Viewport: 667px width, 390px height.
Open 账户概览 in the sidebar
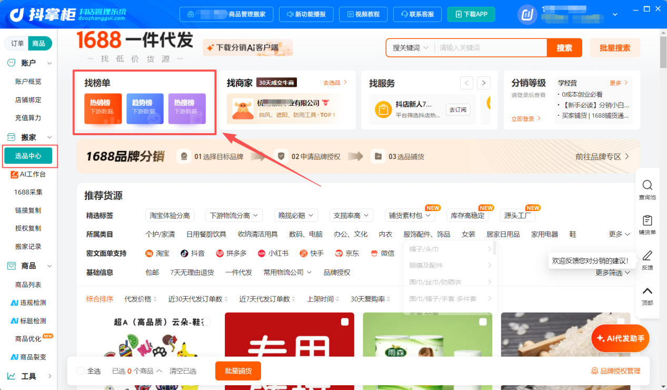click(28, 82)
